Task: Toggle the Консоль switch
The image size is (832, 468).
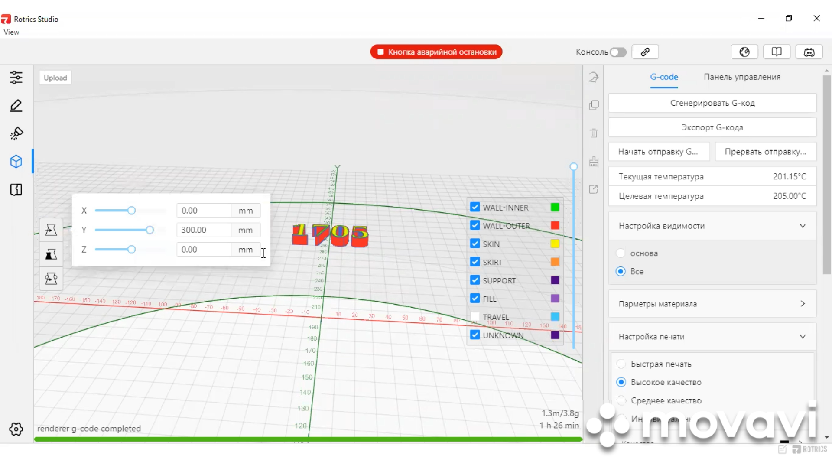Action: pyautogui.click(x=618, y=52)
